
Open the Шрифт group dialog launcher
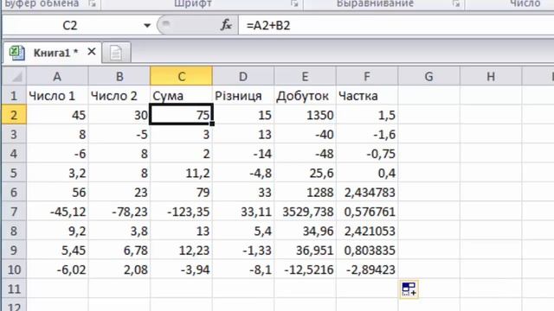point(294,3)
